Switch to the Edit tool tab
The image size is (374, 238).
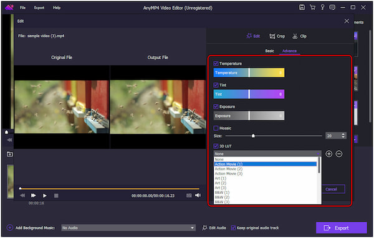click(253, 36)
